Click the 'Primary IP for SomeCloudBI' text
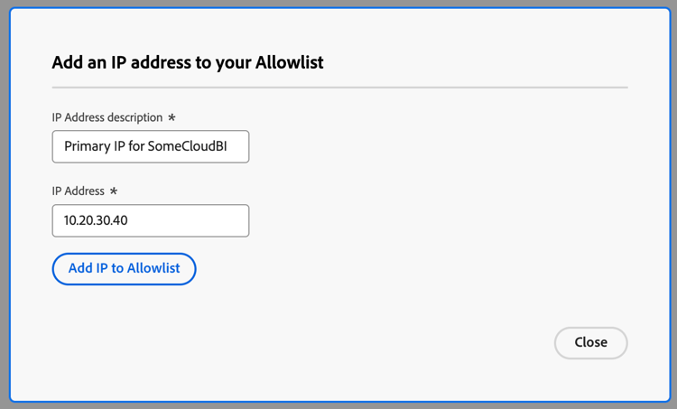This screenshot has height=409, width=677. [145, 146]
